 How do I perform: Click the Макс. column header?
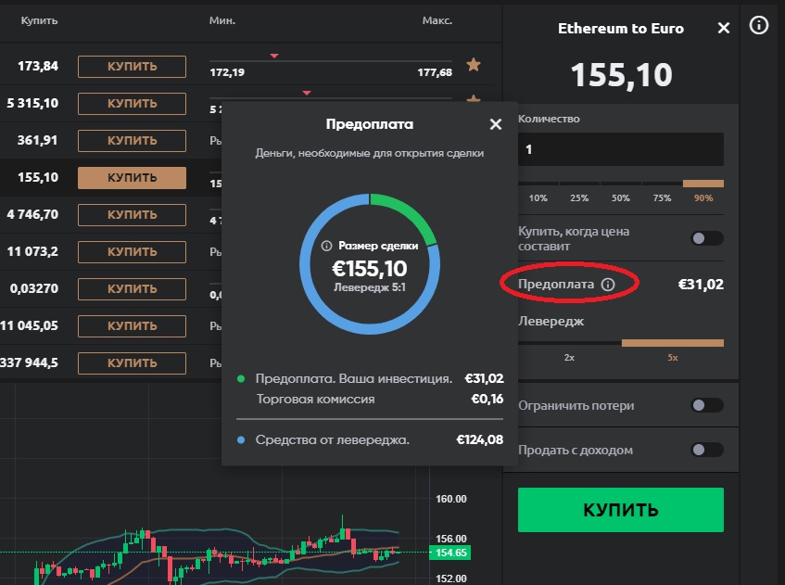pos(437,20)
